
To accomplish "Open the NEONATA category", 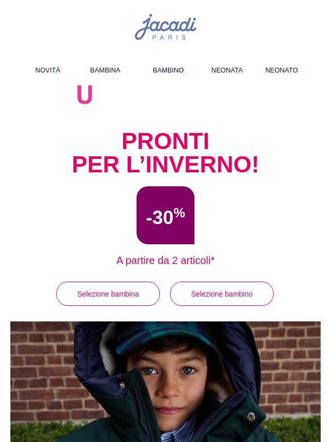I will (227, 70).
